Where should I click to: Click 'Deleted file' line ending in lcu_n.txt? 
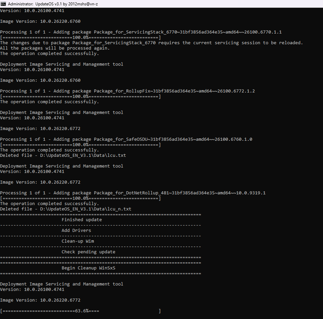pos(66,209)
